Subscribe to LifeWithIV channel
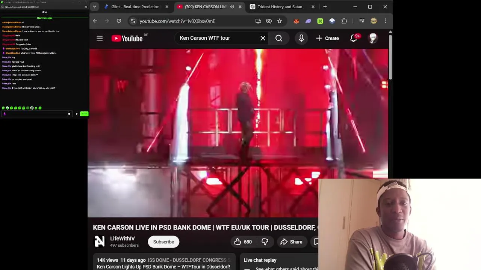 163,242
